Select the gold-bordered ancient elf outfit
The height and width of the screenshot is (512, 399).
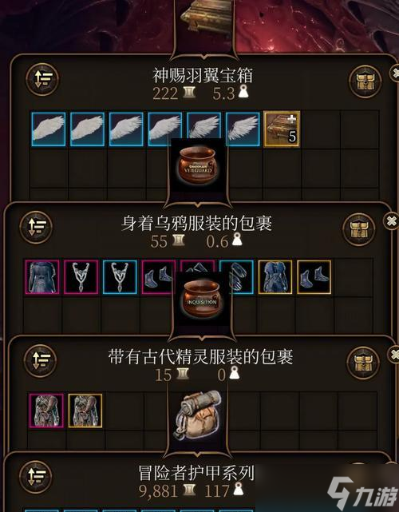[85, 411]
